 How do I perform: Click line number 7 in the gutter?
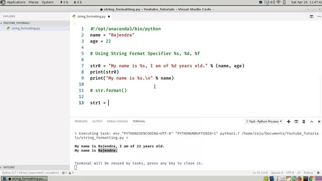click(x=83, y=66)
